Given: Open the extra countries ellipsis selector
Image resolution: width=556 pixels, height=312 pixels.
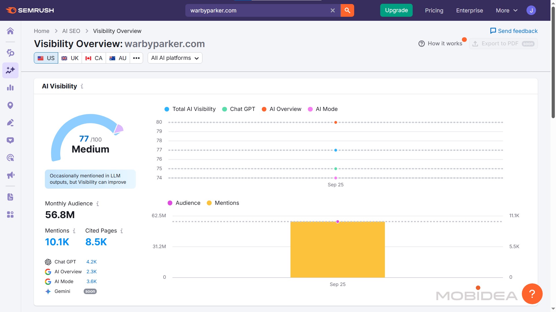Looking at the screenshot, I should click(x=136, y=58).
